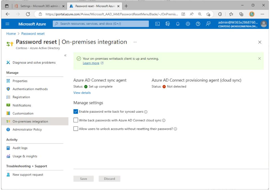This screenshot has height=191, width=270.
Task: Open the browser settings ellipsis menu
Action: 262,14
